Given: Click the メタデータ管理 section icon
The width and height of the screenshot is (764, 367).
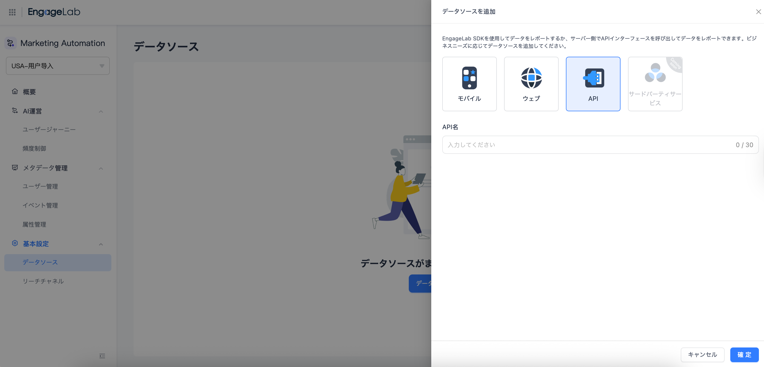Looking at the screenshot, I should point(15,168).
